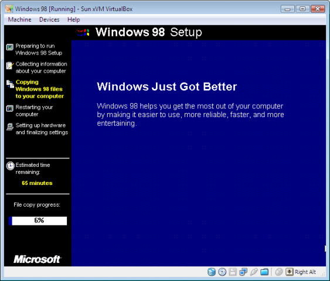Click the clock icon beside Estimated time remaining
Screen dimensions: 330x281
[10, 166]
